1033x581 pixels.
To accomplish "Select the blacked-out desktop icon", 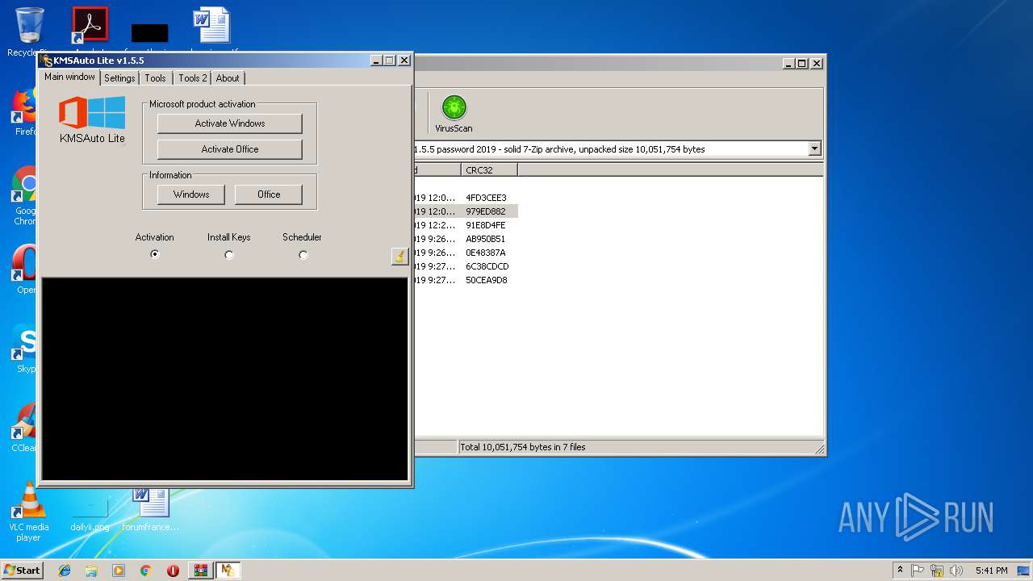I will (x=150, y=32).
